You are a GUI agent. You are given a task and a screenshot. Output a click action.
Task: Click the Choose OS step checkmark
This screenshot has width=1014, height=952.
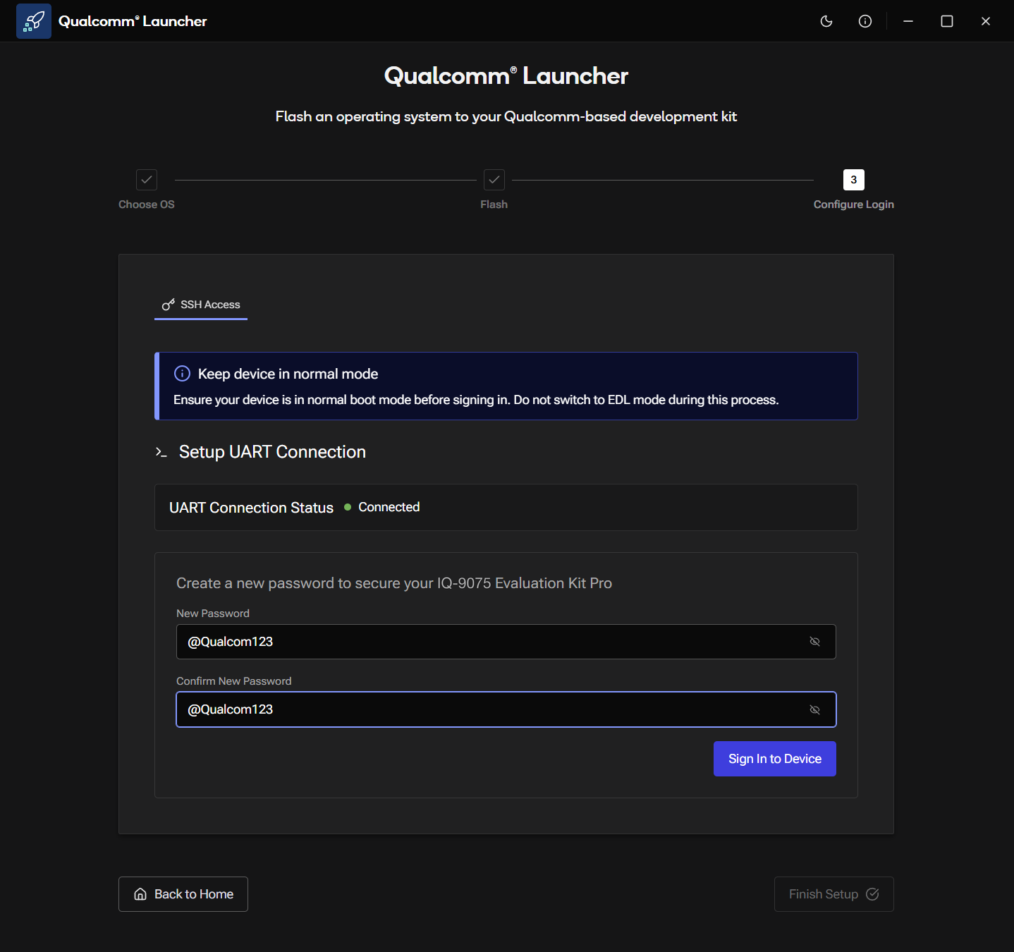[147, 180]
